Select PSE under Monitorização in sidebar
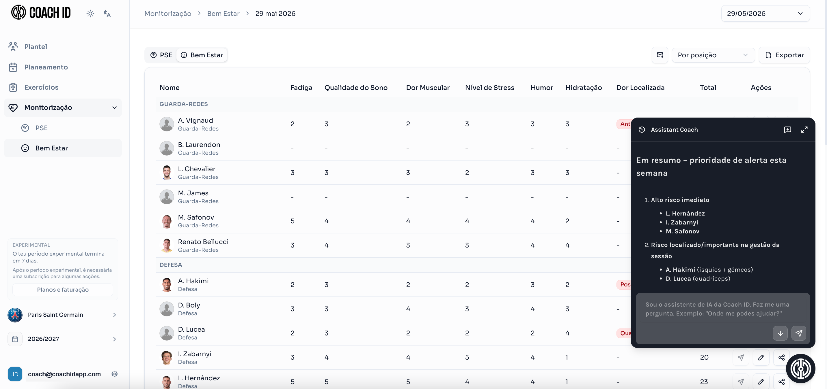The width and height of the screenshot is (827, 389). click(x=63, y=128)
